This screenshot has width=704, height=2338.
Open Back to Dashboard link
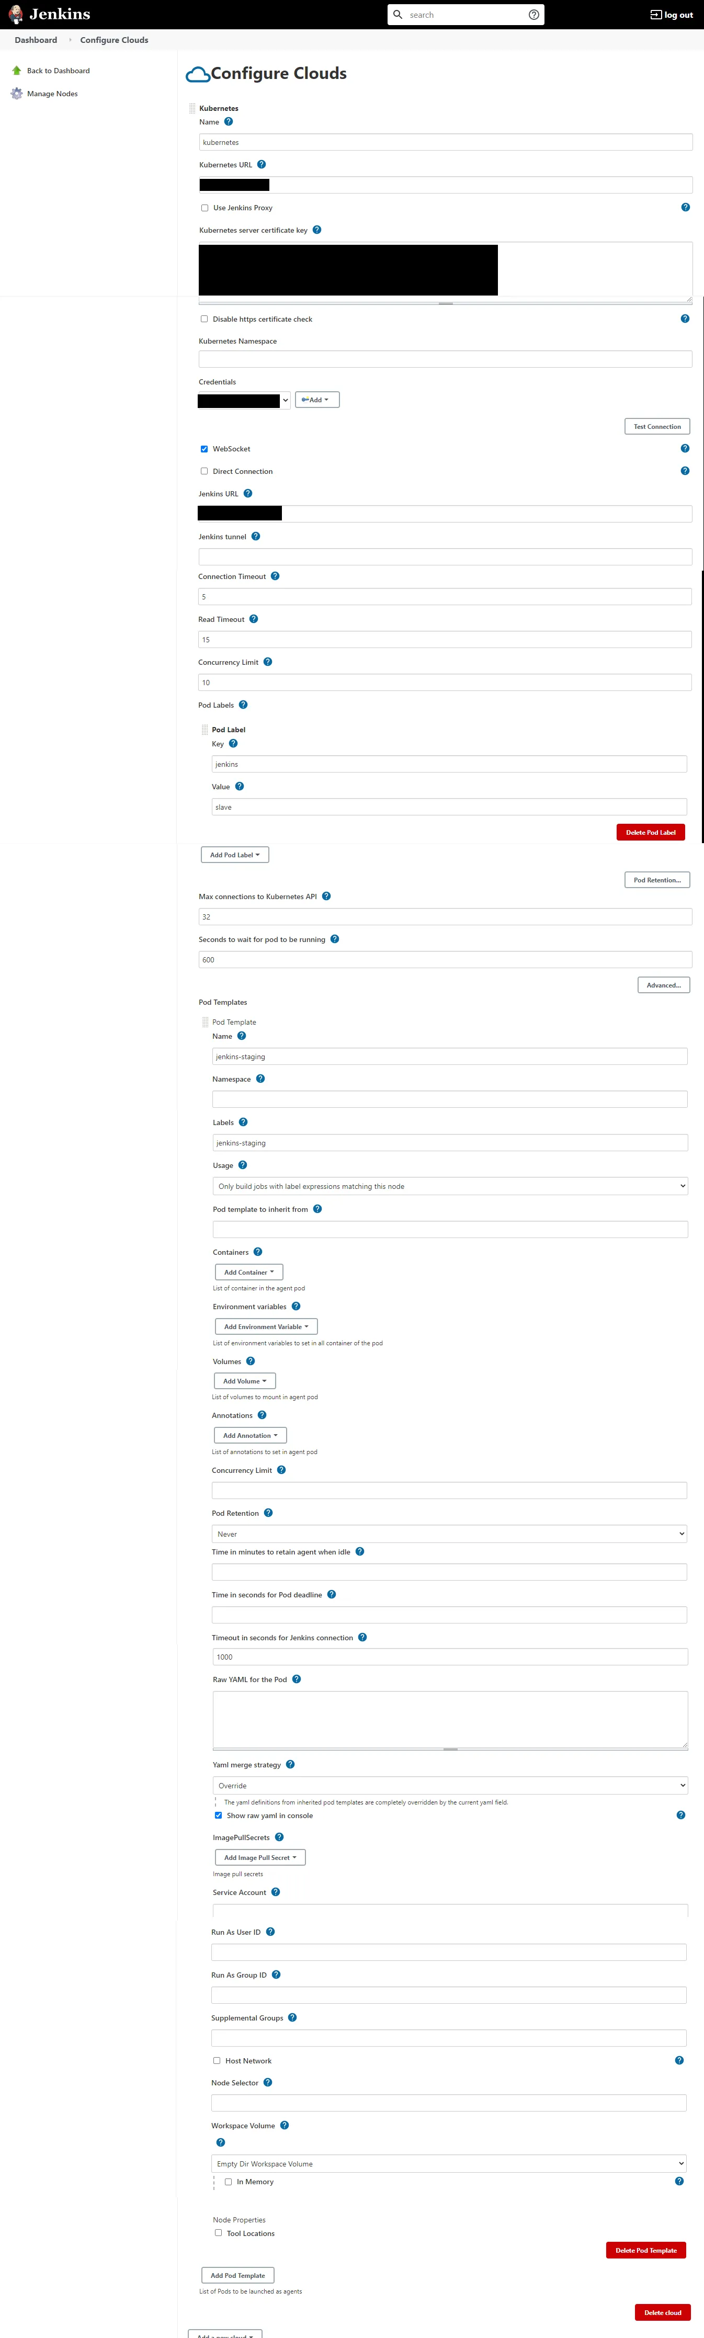[58, 71]
